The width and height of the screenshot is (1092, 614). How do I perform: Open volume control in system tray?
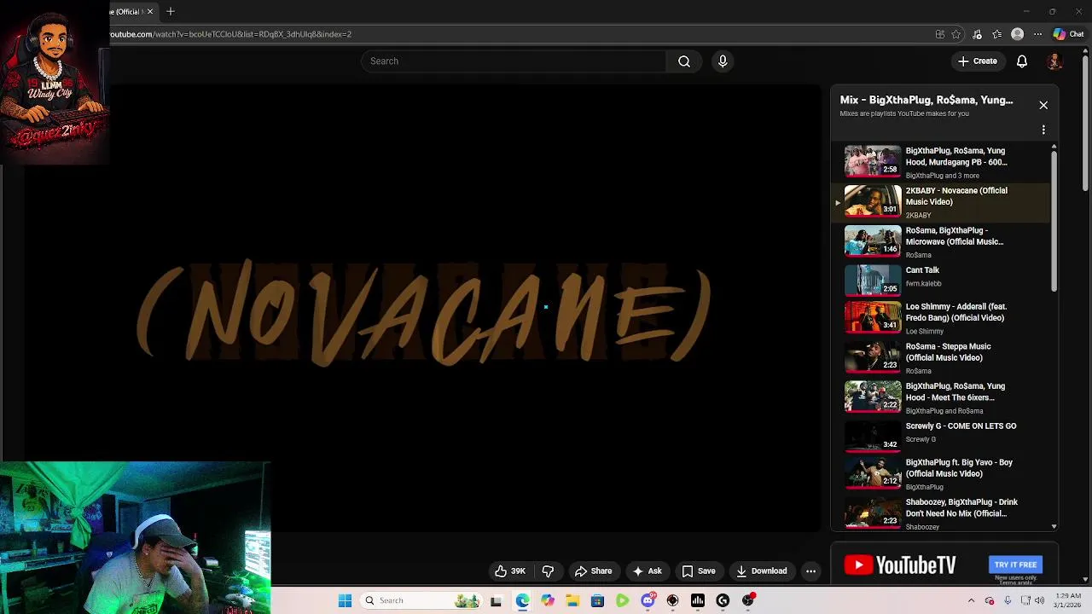pyautogui.click(x=1039, y=600)
